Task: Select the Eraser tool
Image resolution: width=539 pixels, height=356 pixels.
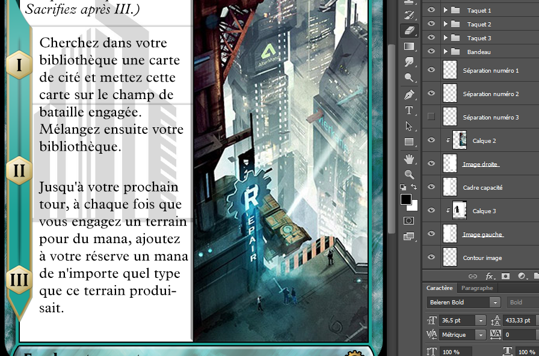Action: (x=409, y=31)
